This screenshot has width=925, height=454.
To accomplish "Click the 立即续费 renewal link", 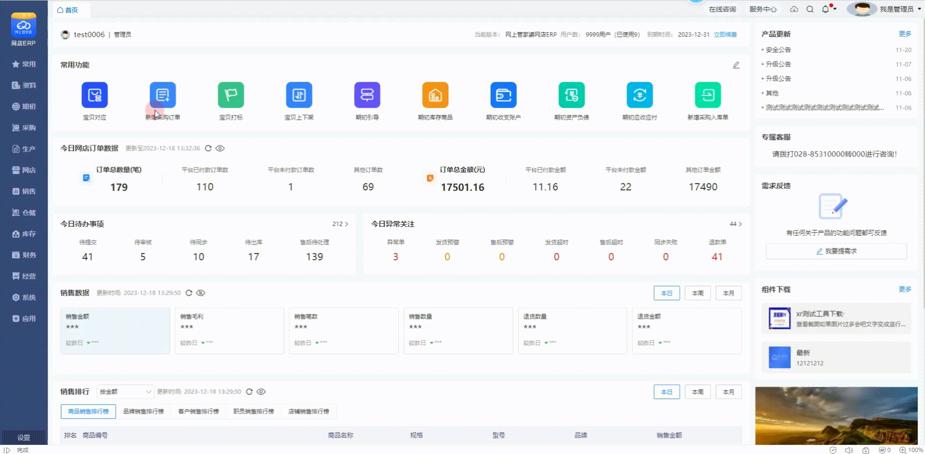I will tap(725, 35).
